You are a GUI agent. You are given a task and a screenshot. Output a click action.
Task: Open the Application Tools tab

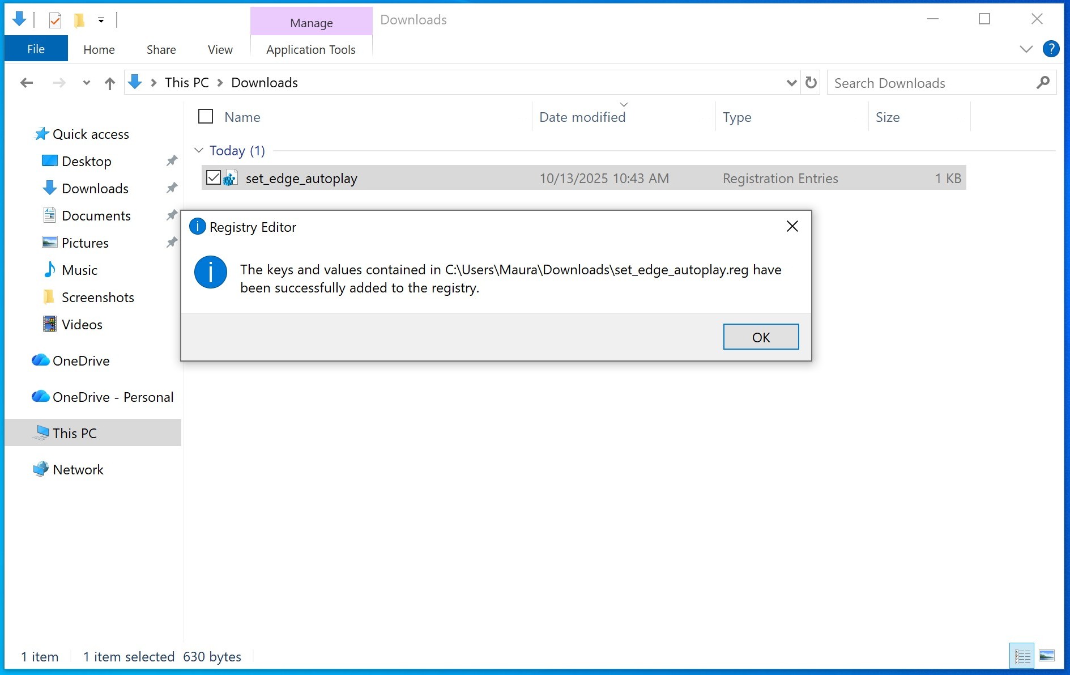pyautogui.click(x=311, y=49)
